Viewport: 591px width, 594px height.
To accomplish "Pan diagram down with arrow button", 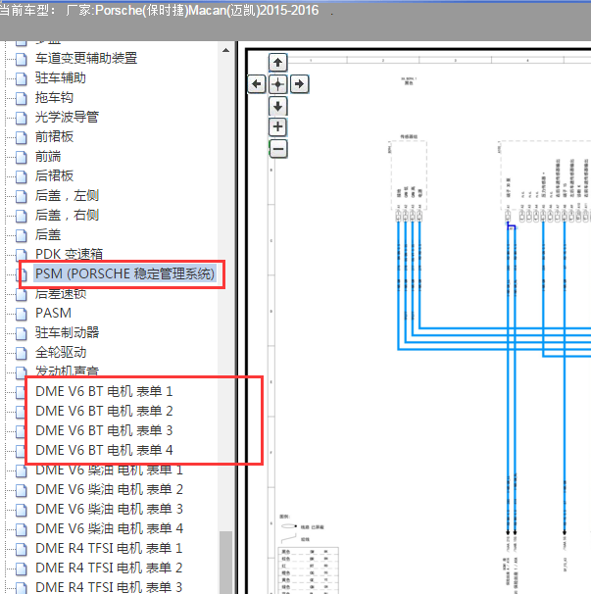I will 278,106.
